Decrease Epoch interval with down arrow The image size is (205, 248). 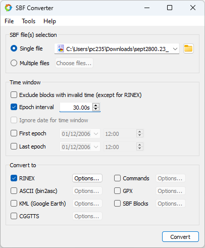coord(96,109)
